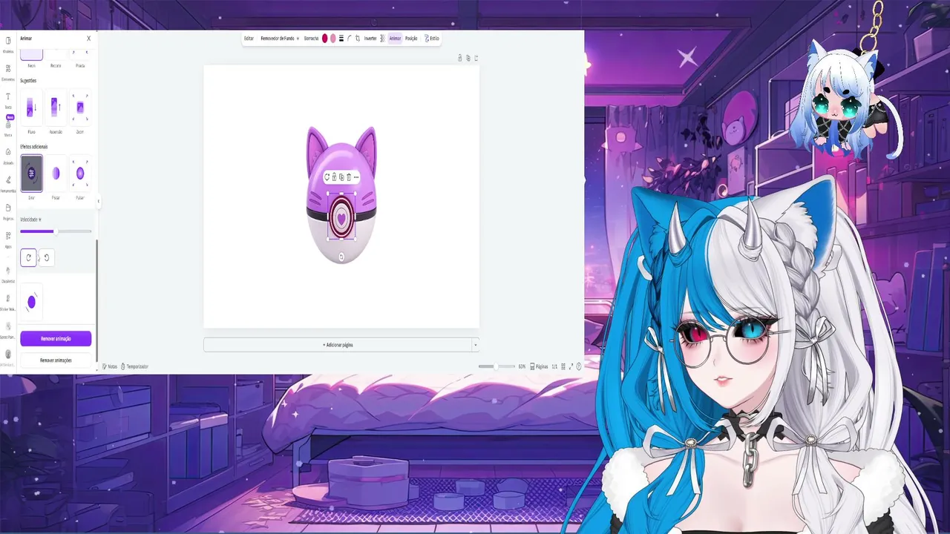Adjust the zoom slider in the bottom bar

tap(497, 366)
